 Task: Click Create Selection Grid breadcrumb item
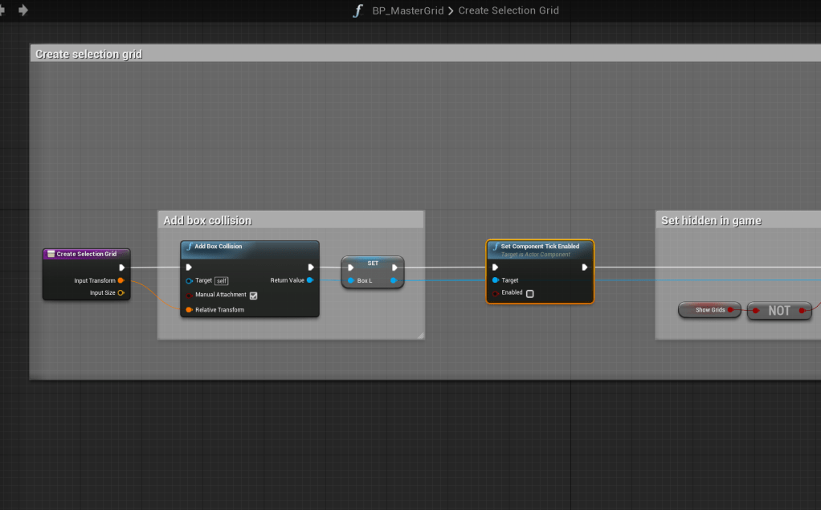click(x=508, y=10)
